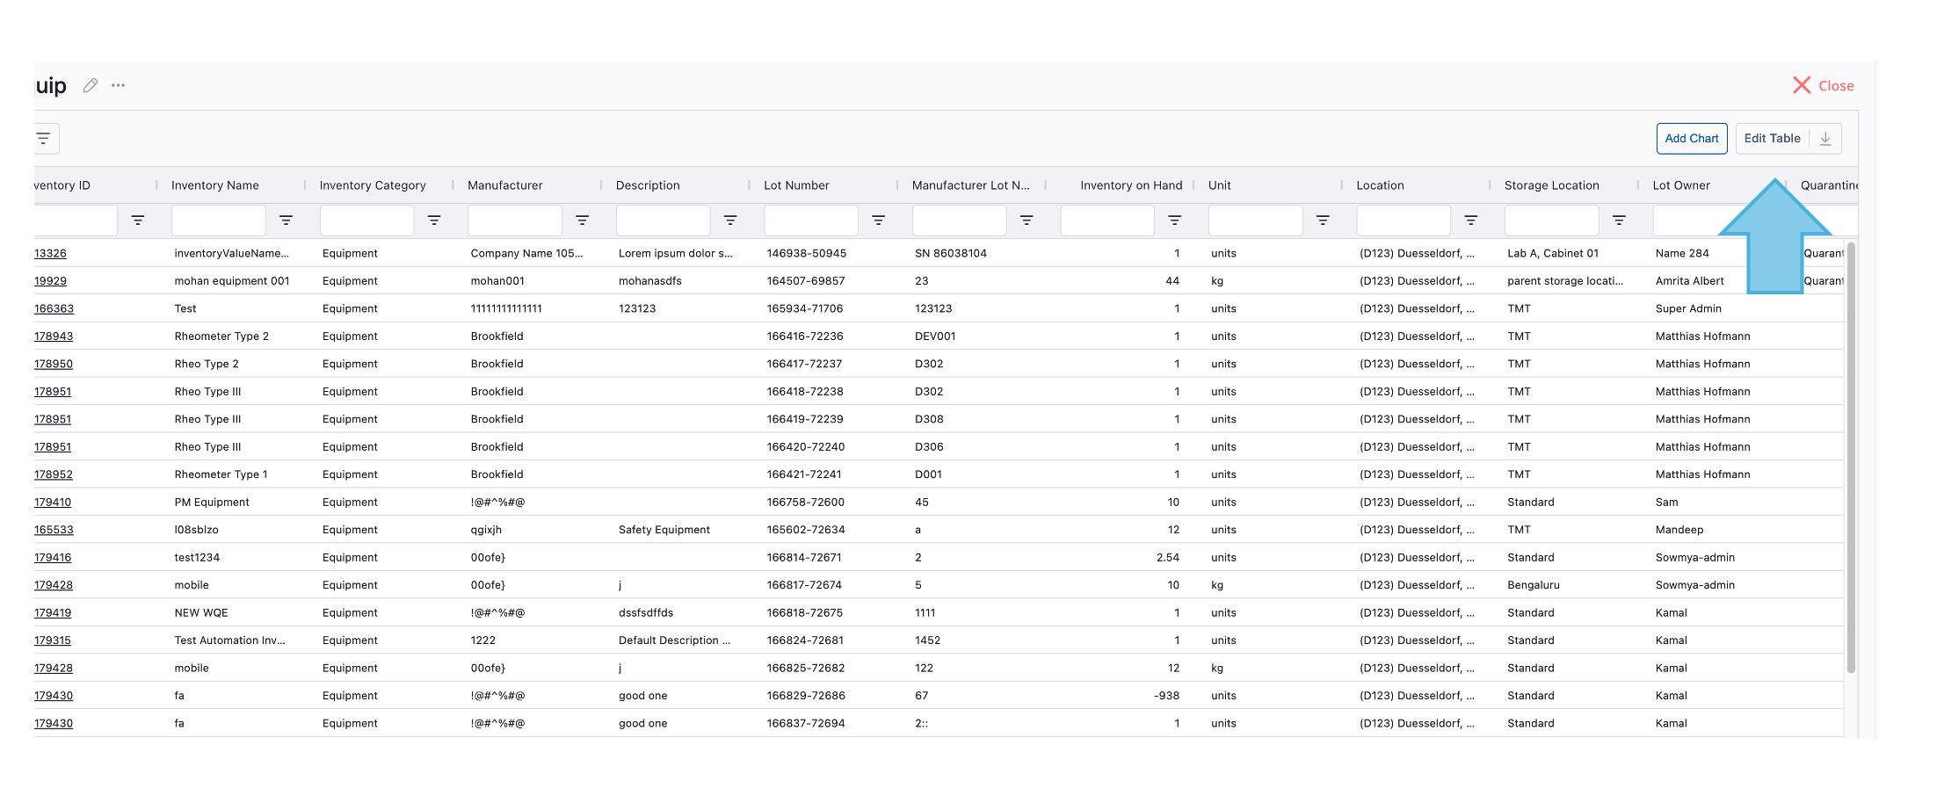
Task: Open the Manufacturer column filter icon
Action: point(583,220)
